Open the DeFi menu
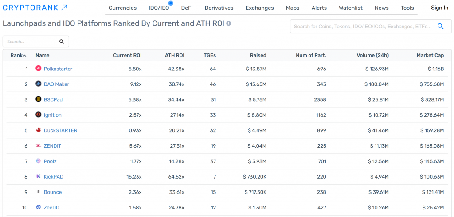 point(187,8)
